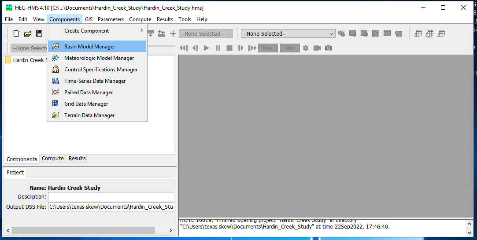Screen dimensions: 477x240
Task: Click the plus-shaped tool icon in the toolbar
Action: pos(173,34)
